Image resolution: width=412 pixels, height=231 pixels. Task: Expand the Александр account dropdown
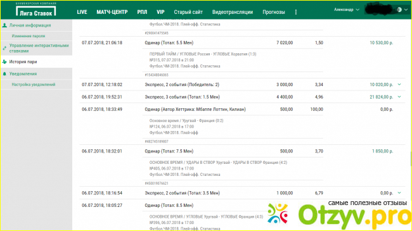pyautogui.click(x=347, y=9)
